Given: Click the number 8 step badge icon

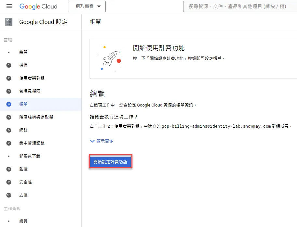Looking at the screenshot, I should (9, 169).
